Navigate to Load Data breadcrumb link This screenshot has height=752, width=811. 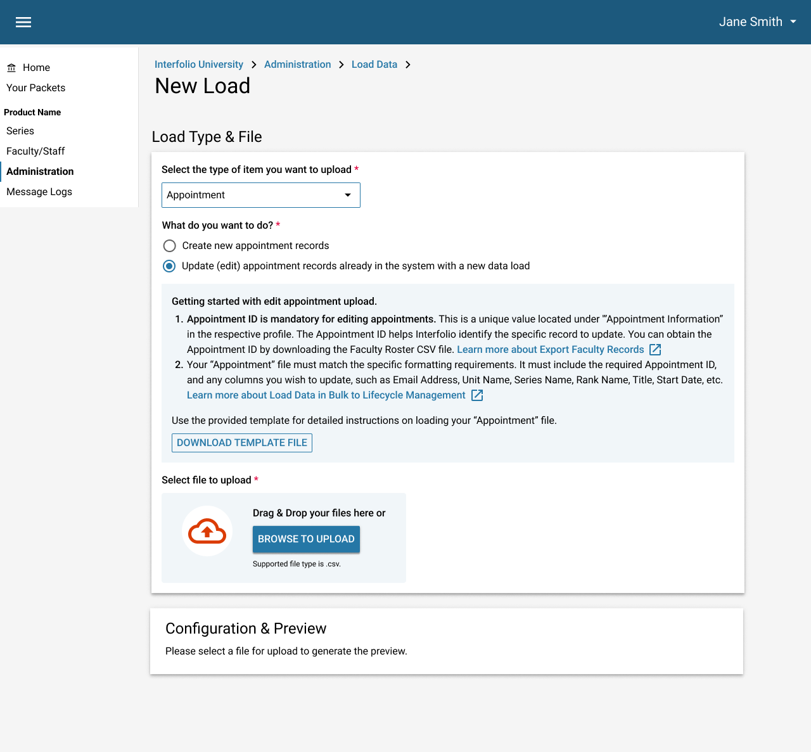pyautogui.click(x=374, y=65)
